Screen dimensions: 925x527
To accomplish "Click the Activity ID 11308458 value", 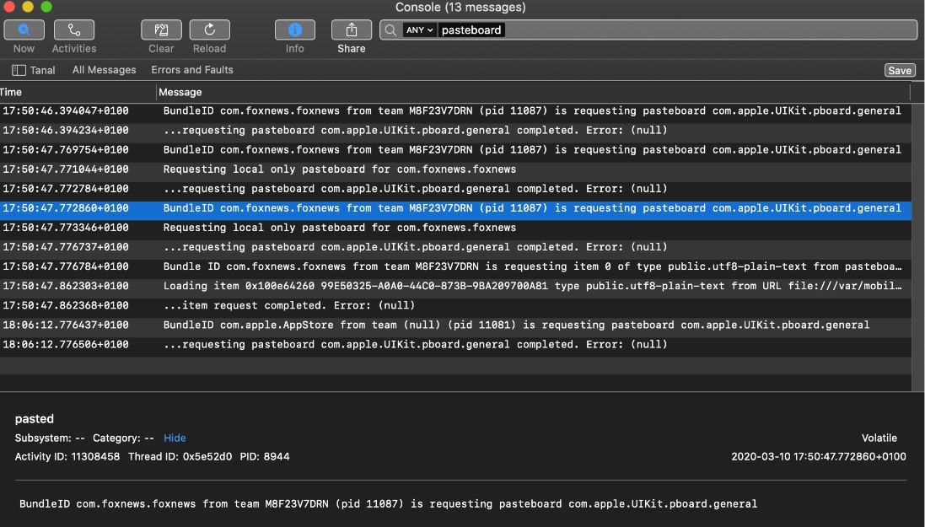I will click(95, 457).
